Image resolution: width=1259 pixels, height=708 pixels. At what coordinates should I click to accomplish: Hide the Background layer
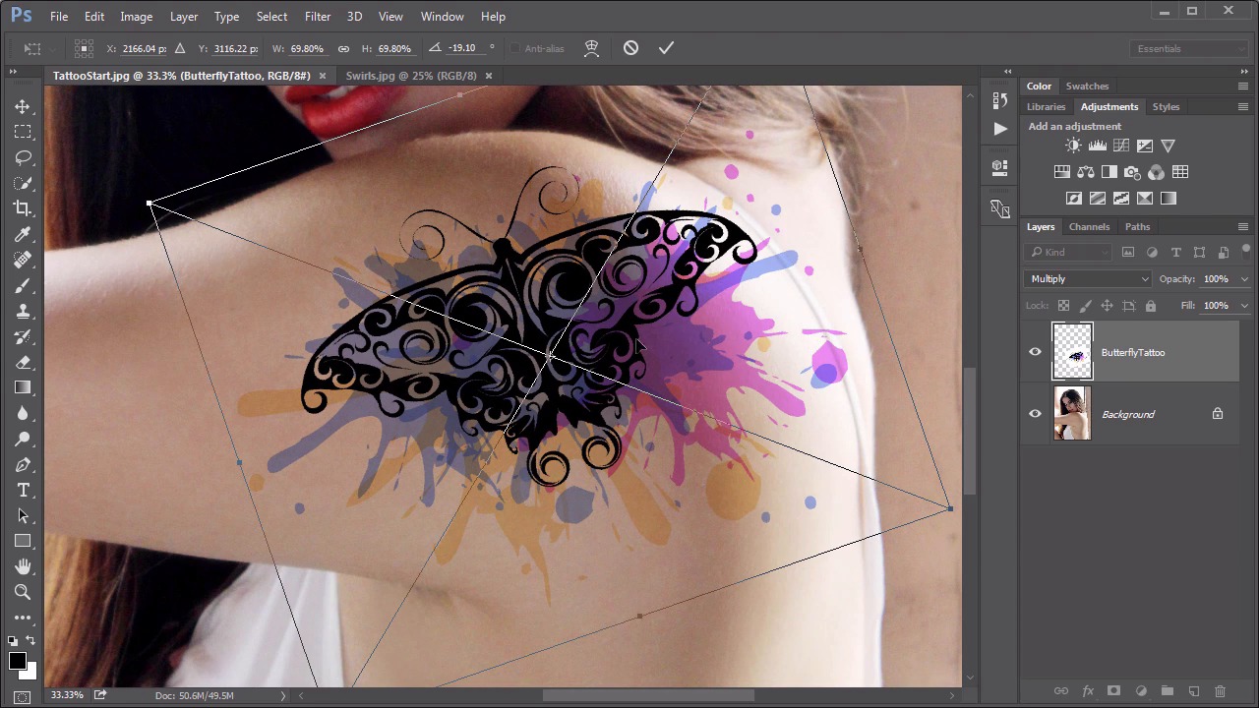tap(1035, 414)
